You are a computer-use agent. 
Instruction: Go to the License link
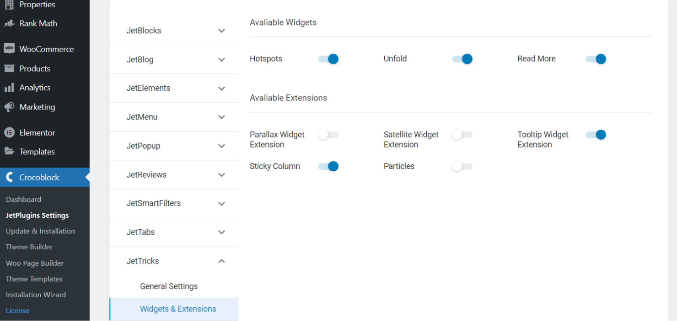click(17, 310)
